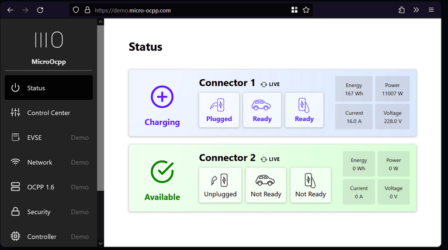This screenshot has height=250, width=448.
Task: Click the Unplugged tile on Connector 2
Action: coord(220,185)
